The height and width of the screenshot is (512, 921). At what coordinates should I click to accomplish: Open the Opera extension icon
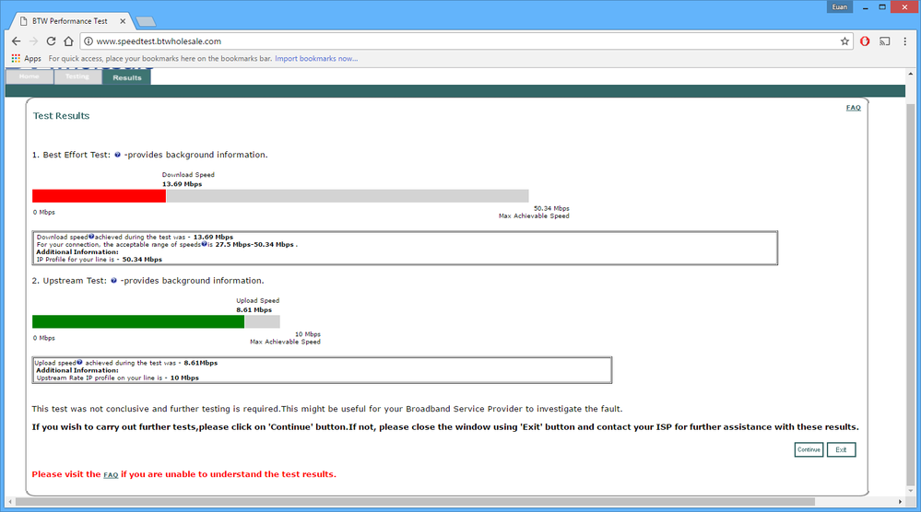865,41
